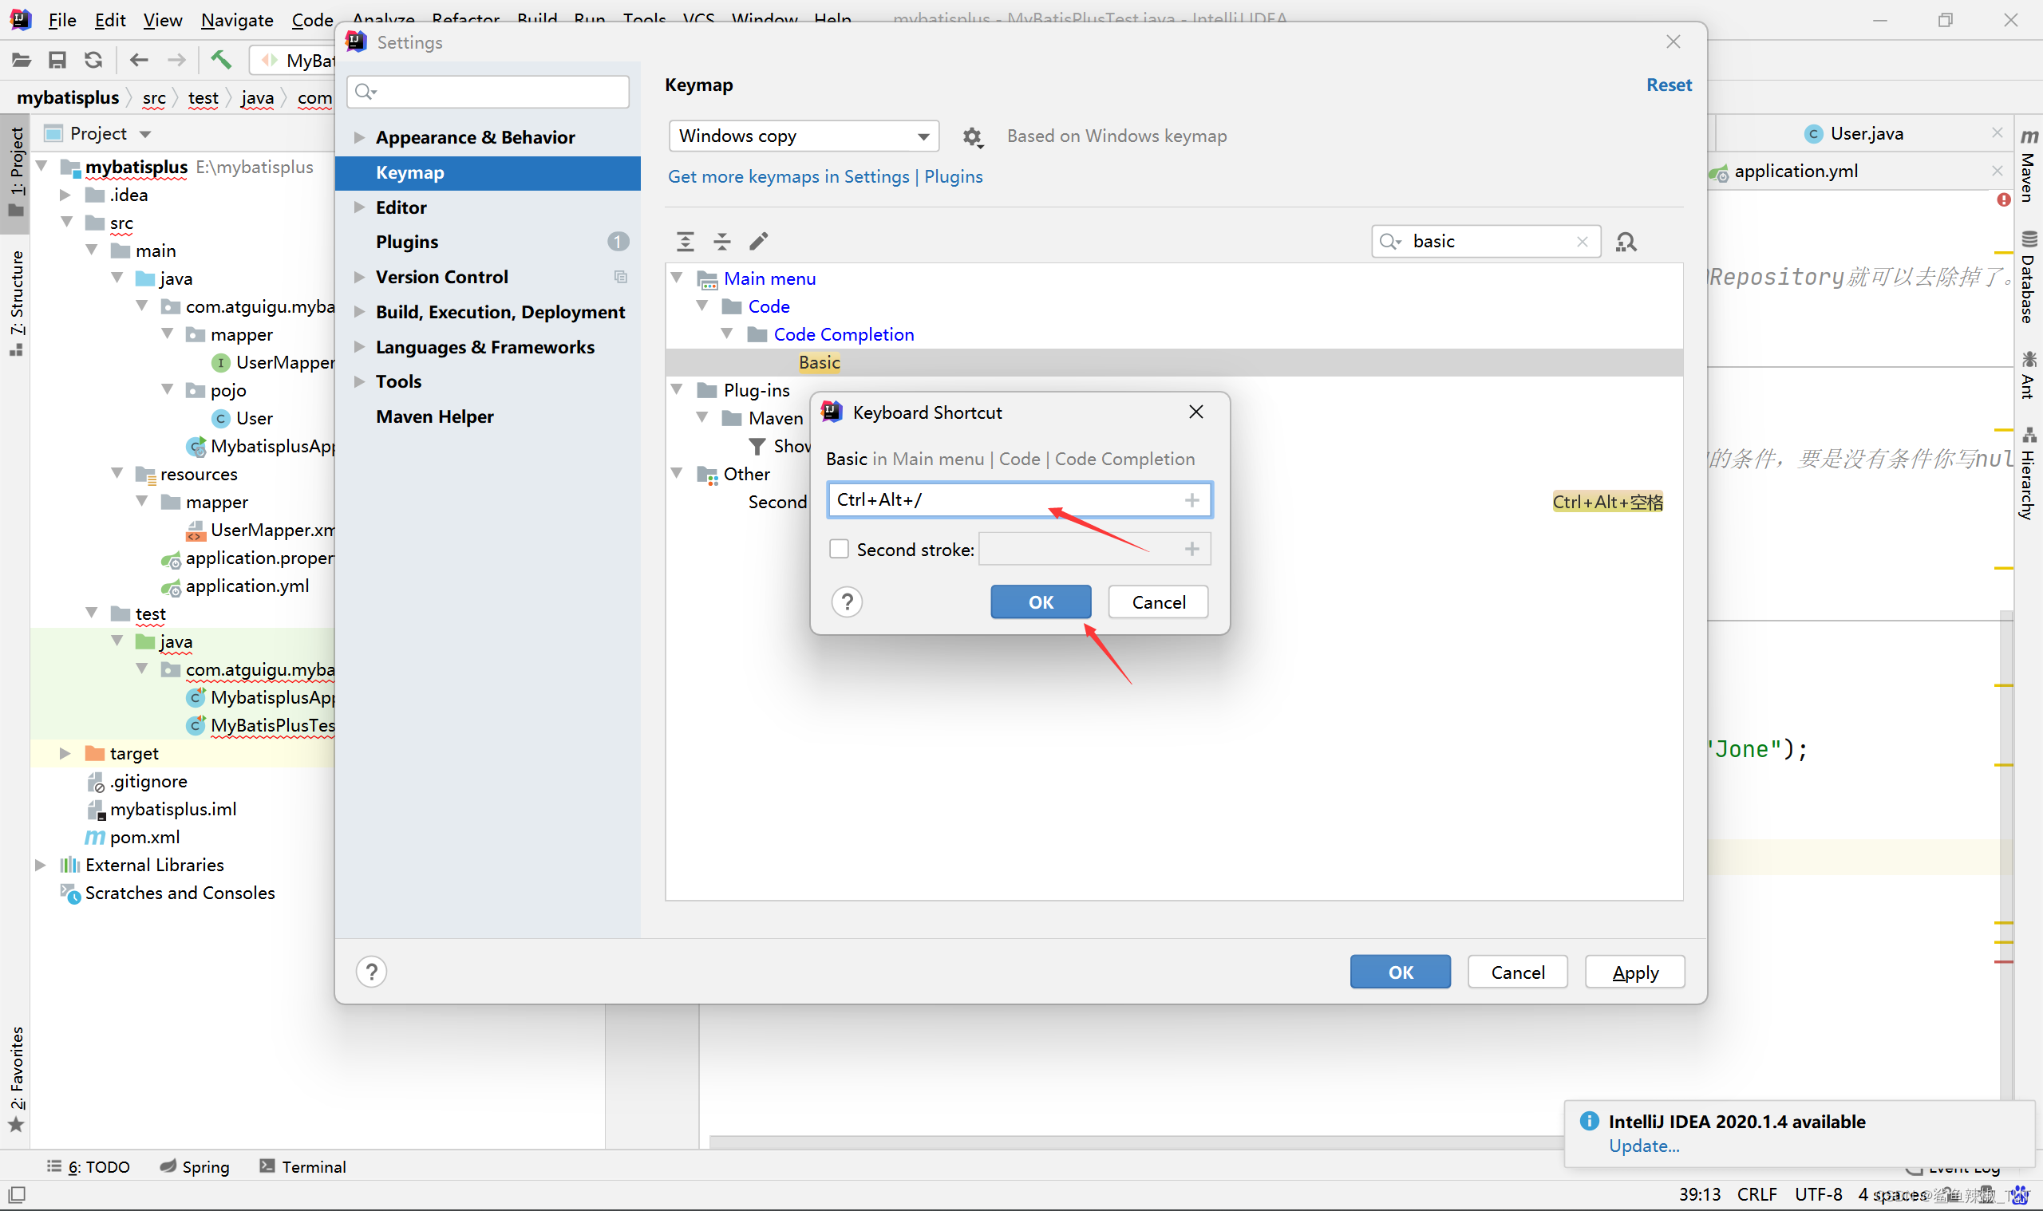Open Get more keymaps in Settings | Plugins link
Image resolution: width=2043 pixels, height=1211 pixels.
[825, 176]
